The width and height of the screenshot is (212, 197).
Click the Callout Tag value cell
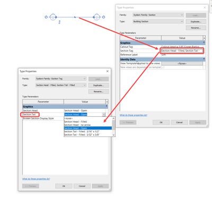182,47
